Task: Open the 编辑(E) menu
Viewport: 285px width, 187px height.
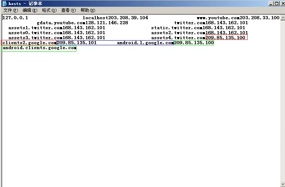Action: tap(30, 10)
